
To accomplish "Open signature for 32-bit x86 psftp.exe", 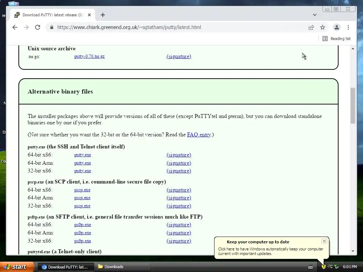I will coord(179,241).
